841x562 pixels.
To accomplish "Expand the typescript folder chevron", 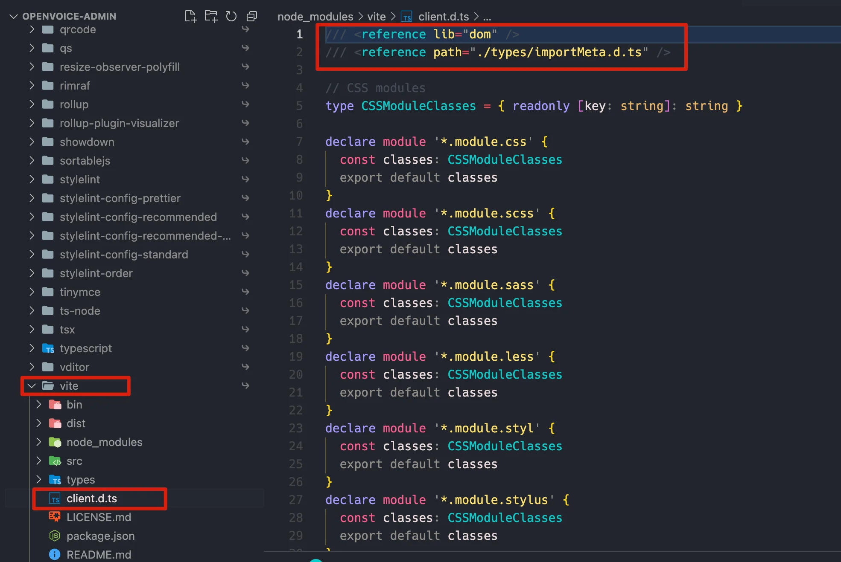I will pyautogui.click(x=32, y=348).
